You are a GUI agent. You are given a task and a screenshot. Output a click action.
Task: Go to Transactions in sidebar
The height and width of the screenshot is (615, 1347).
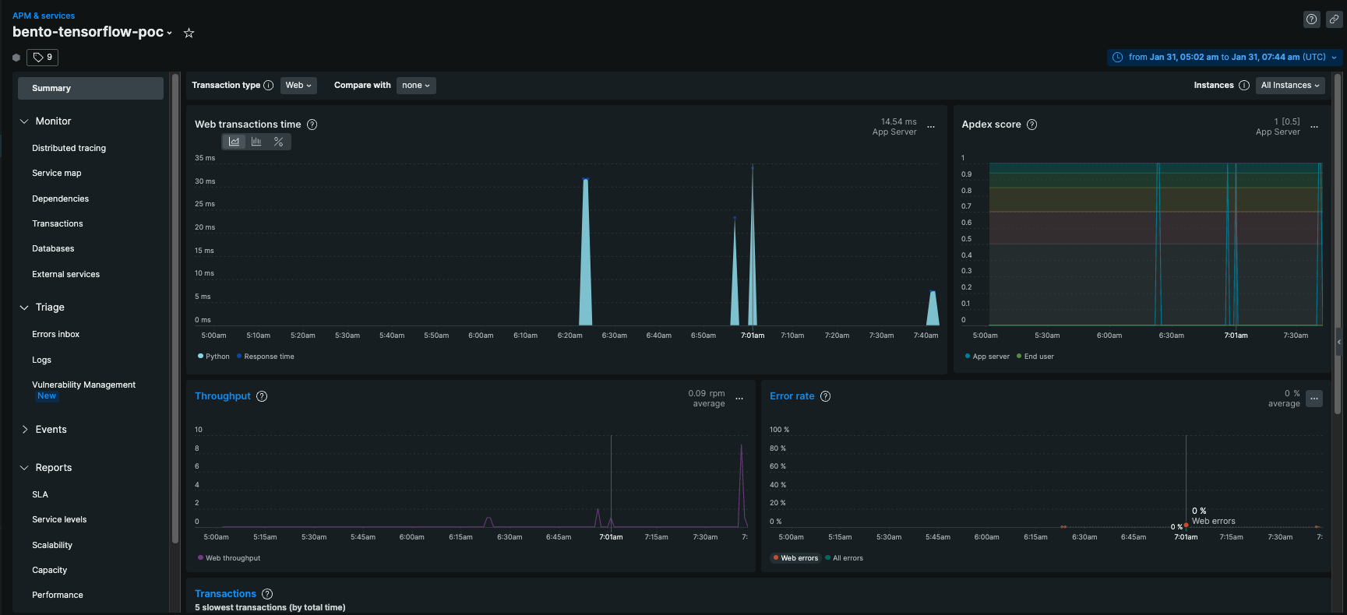coord(57,223)
